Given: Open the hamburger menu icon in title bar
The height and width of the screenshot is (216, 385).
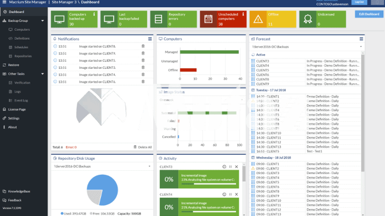Looking at the screenshot, I should click(x=4, y=2).
